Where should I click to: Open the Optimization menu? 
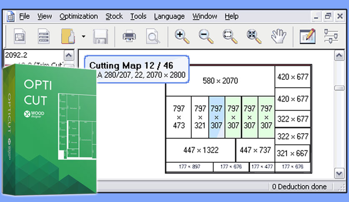tap(78, 16)
